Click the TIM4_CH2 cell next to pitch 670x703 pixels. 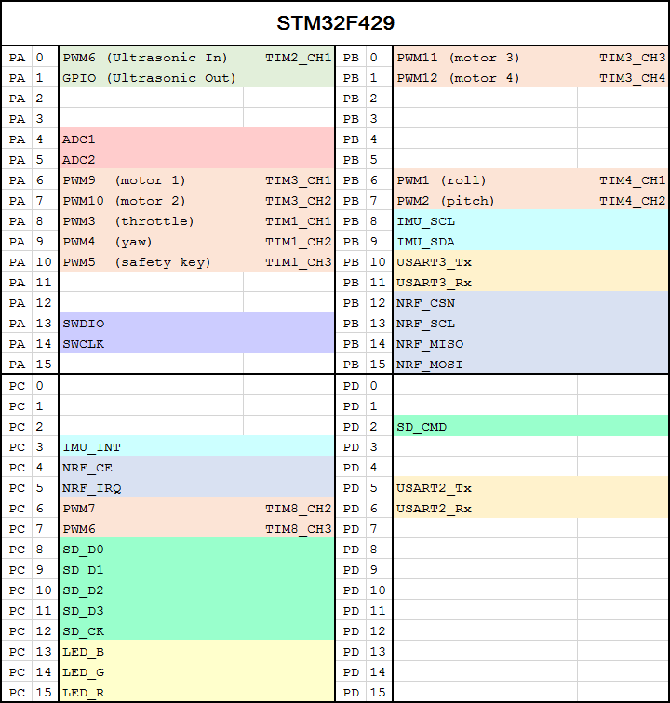tap(623, 201)
